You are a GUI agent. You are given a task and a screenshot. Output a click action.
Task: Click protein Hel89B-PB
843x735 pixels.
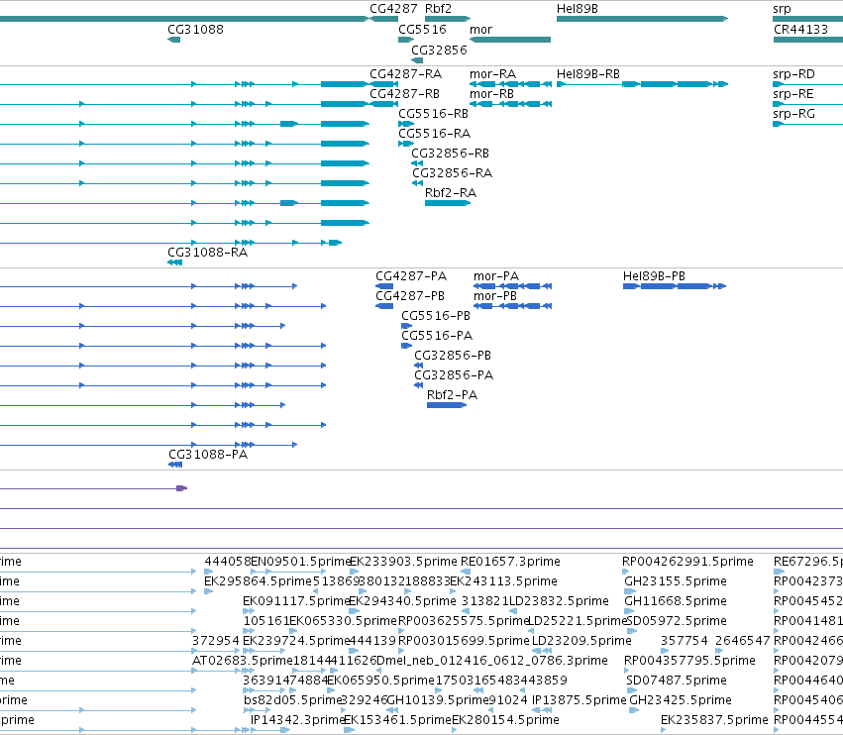tap(654, 275)
